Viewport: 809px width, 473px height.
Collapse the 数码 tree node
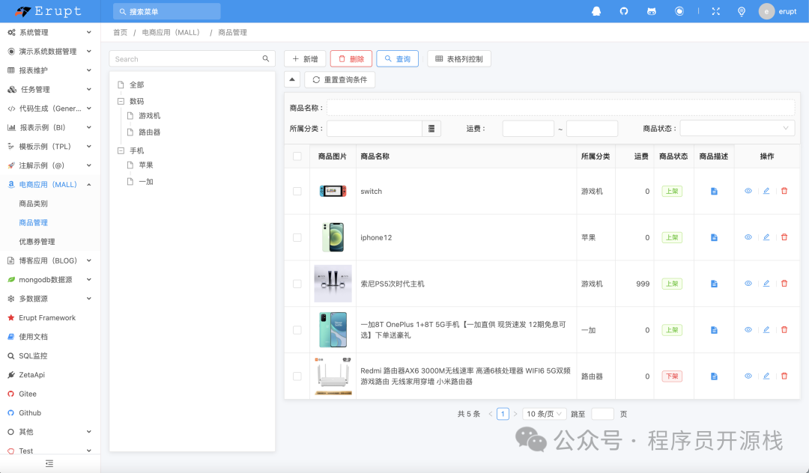[121, 101]
